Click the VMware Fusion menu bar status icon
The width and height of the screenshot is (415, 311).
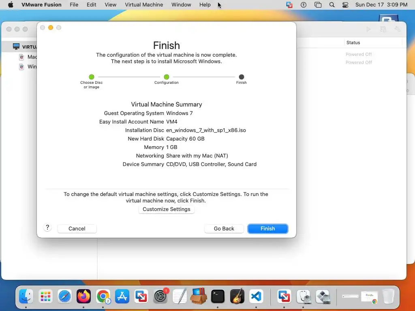[289, 5]
